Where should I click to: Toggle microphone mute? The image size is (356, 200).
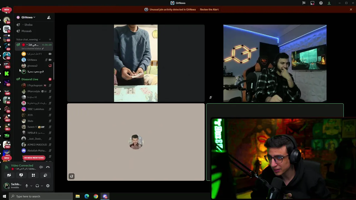pyautogui.click(x=27, y=186)
